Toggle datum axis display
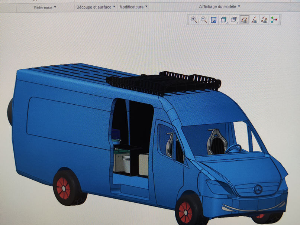The height and width of the screenshot is (225, 300). (254, 20)
